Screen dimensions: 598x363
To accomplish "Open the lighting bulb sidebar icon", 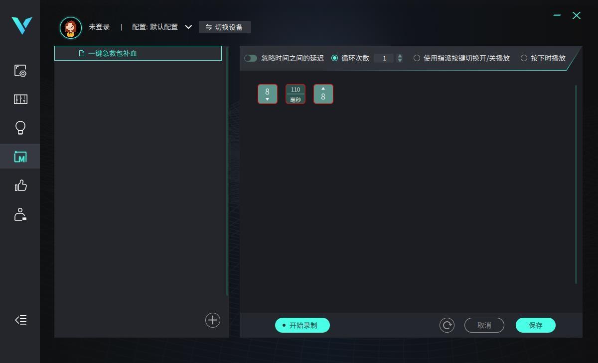I will (x=20, y=128).
